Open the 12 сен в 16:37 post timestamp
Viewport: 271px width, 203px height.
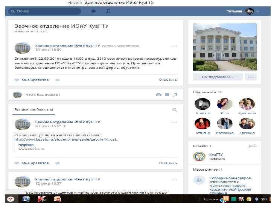coord(49,183)
